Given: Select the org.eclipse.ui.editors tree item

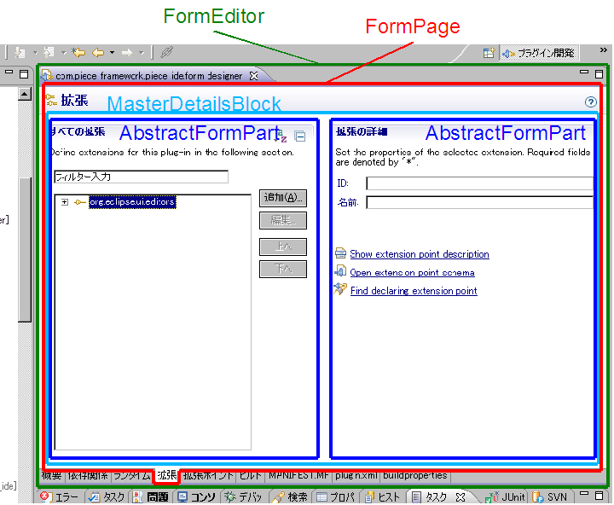Looking at the screenshot, I should click(x=132, y=202).
